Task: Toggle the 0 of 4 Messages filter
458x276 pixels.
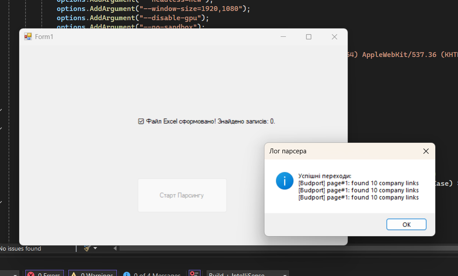Action: (x=152, y=274)
